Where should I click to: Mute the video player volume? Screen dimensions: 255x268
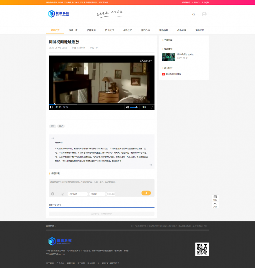127,107
